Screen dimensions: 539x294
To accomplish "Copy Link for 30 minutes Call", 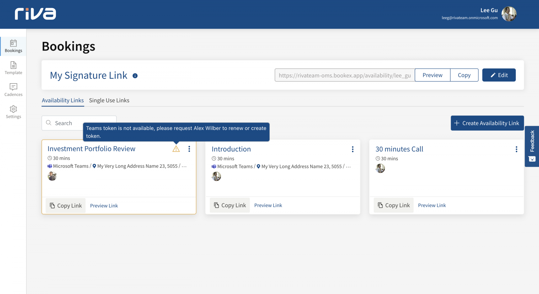I will 393,205.
